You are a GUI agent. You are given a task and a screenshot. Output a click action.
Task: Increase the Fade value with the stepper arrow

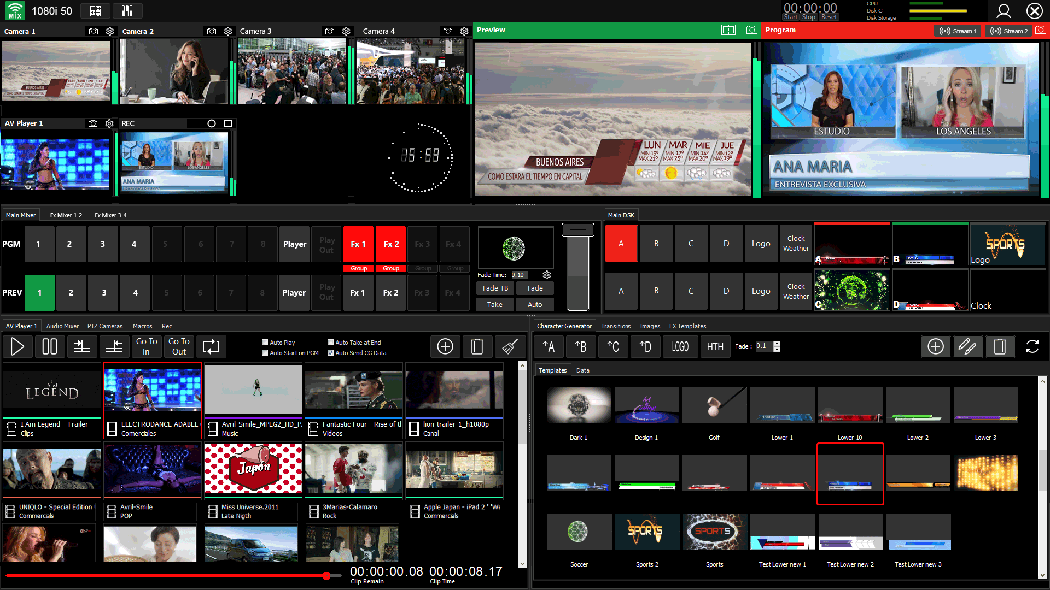coord(777,343)
